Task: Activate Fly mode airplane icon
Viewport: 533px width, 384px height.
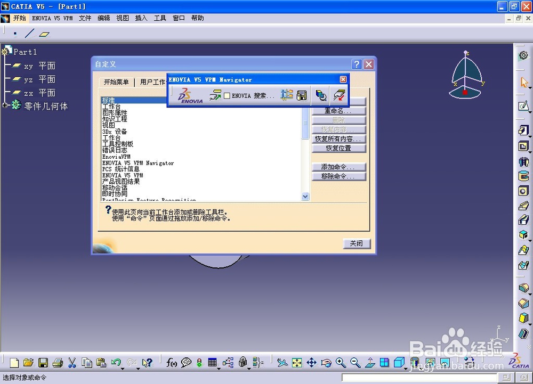Action: [x=282, y=363]
